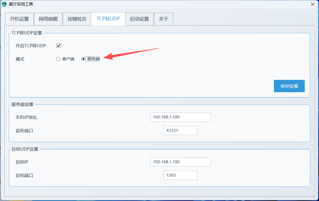Click the 服务端设置 group header text
Viewport: 319px width, 201px height.
(x=23, y=105)
